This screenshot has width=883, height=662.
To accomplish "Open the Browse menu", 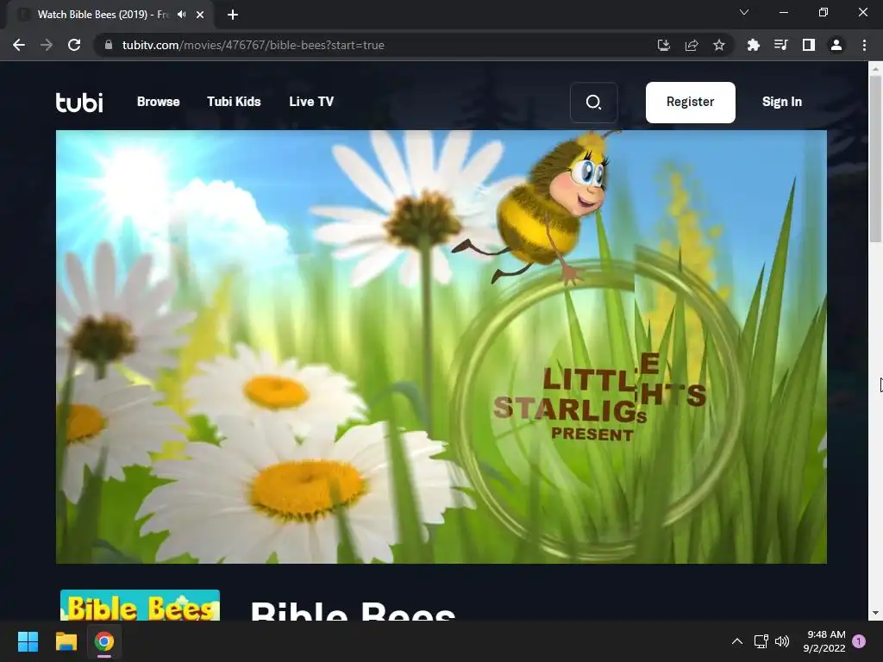I will coord(159,102).
